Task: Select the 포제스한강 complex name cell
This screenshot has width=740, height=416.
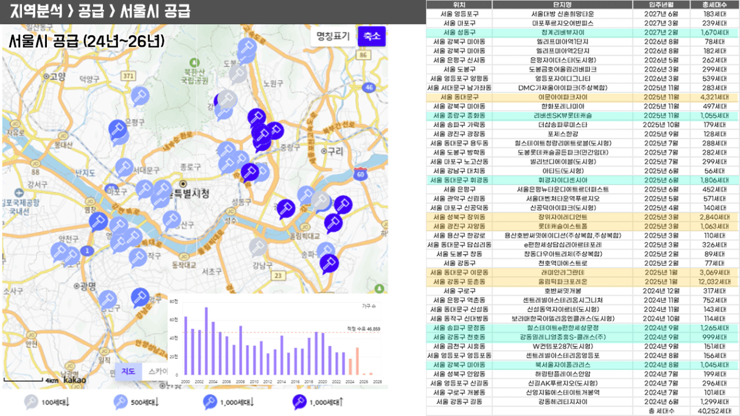Action: point(563,134)
